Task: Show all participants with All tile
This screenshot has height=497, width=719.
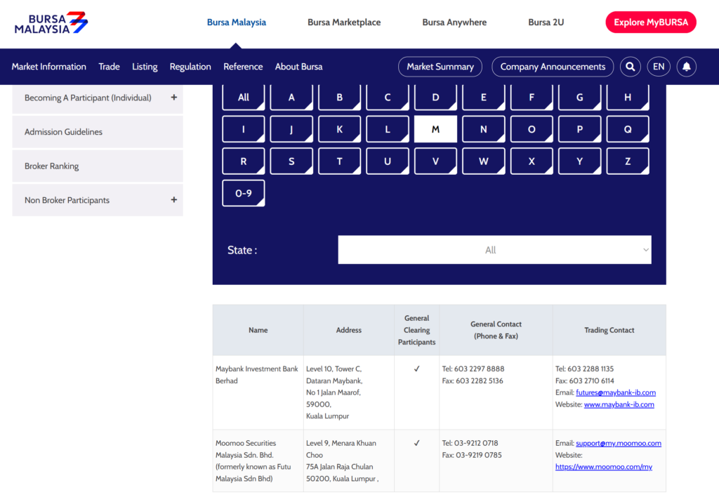Action: coord(243,98)
